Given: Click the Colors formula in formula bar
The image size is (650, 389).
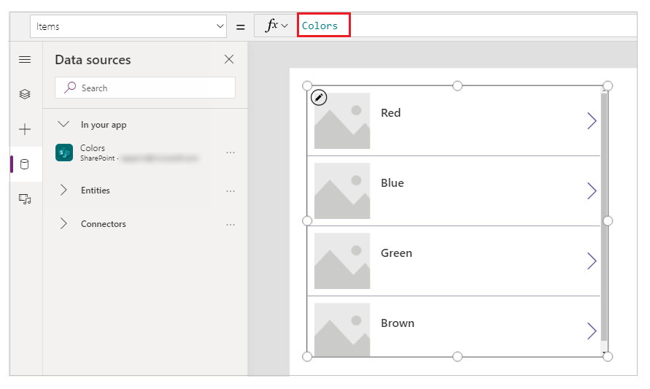Looking at the screenshot, I should point(320,26).
